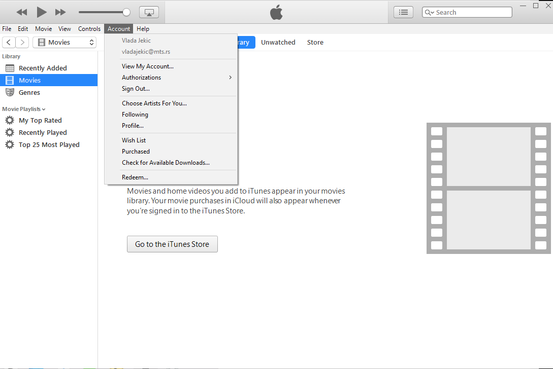Go back with the left arrow button
The image size is (553, 369).
pyautogui.click(x=9, y=42)
